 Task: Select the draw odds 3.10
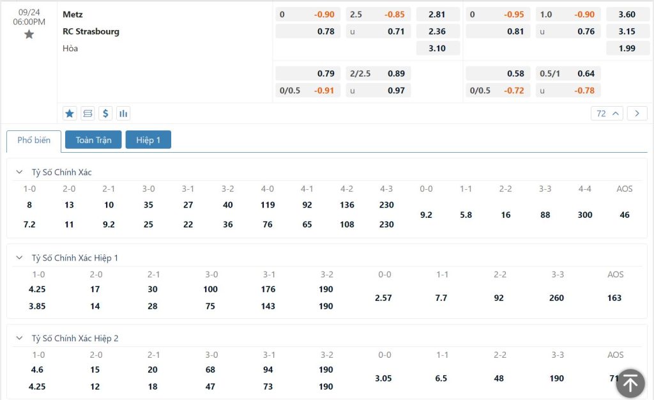(x=438, y=49)
